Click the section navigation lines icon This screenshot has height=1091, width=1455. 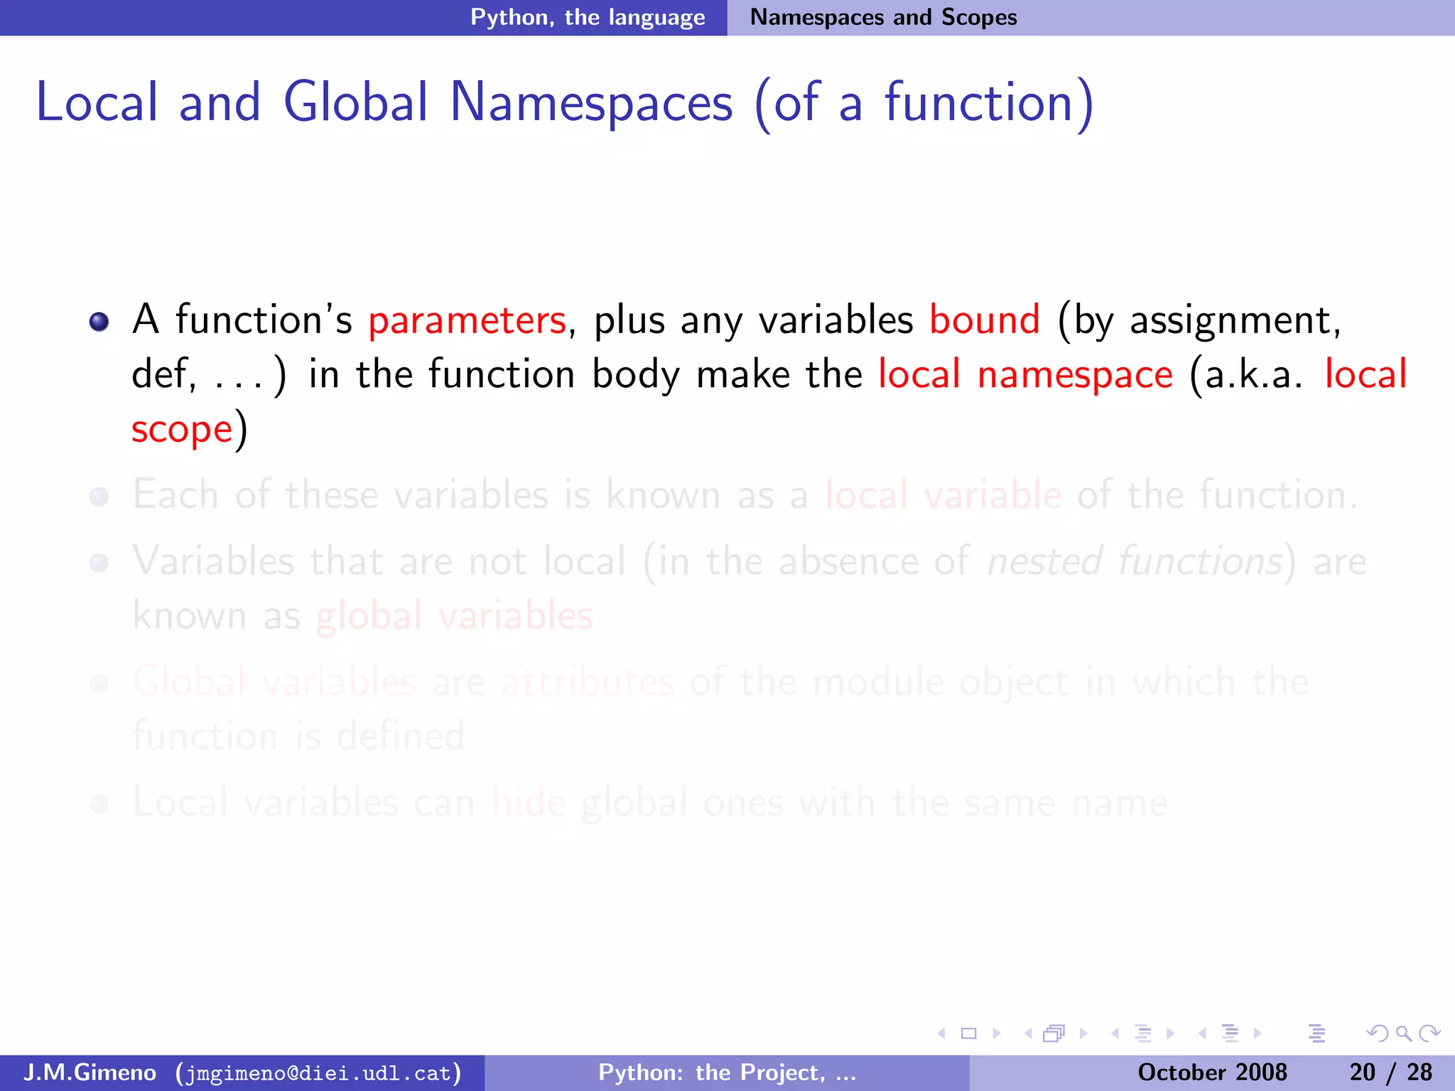click(x=1230, y=1033)
